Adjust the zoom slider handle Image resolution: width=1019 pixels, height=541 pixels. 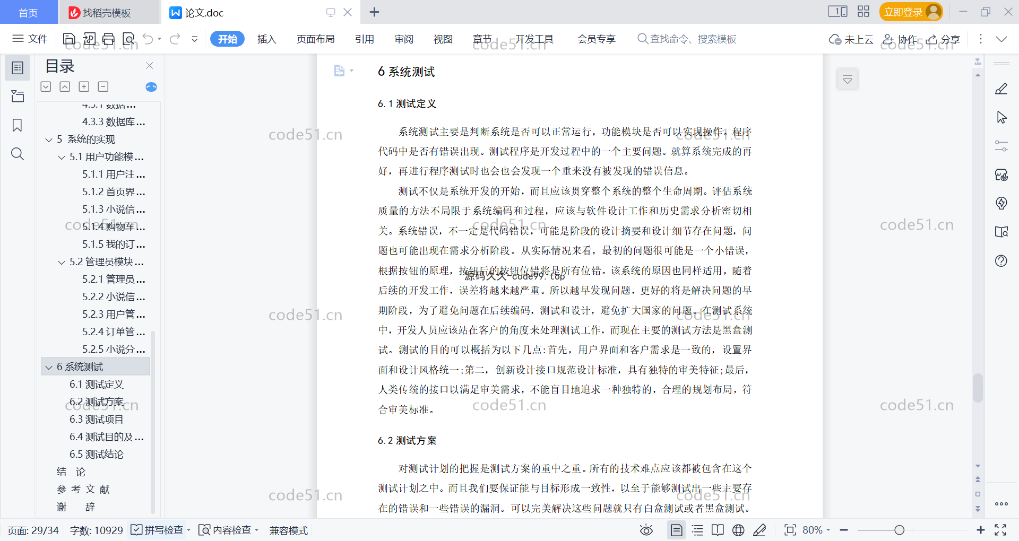(899, 530)
